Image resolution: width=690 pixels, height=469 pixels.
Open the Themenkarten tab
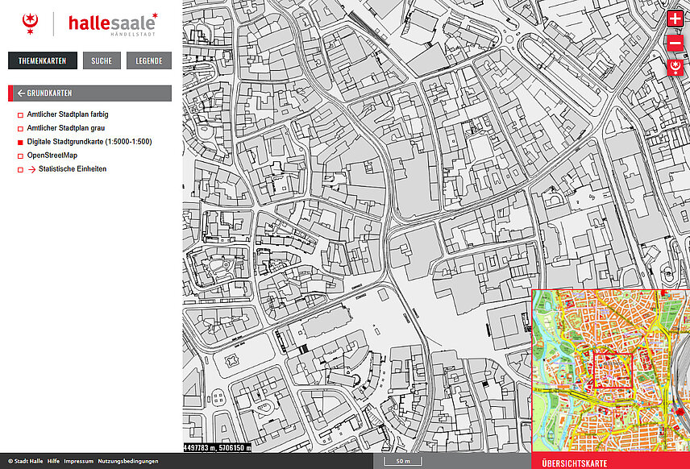click(43, 61)
